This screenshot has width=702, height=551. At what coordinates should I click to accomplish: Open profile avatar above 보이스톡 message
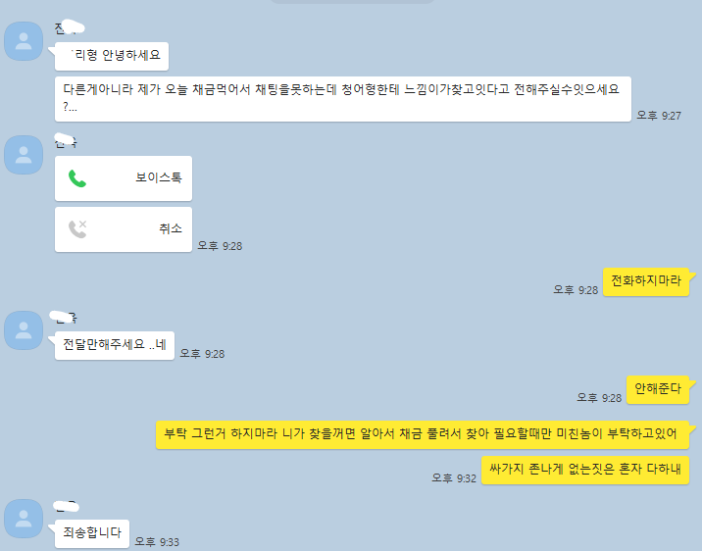[x=24, y=155]
